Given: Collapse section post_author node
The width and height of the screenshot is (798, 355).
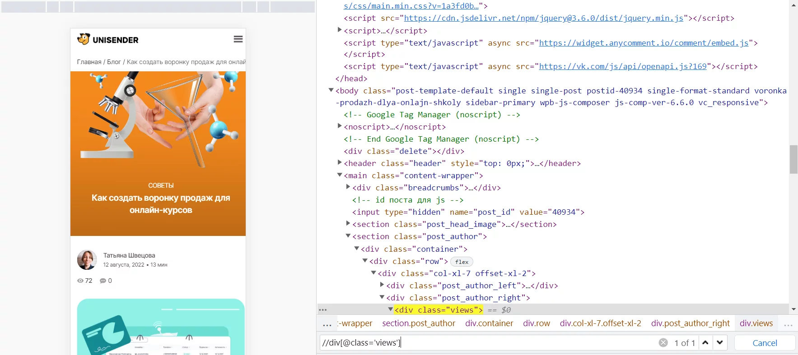Looking at the screenshot, I should pyautogui.click(x=348, y=236).
